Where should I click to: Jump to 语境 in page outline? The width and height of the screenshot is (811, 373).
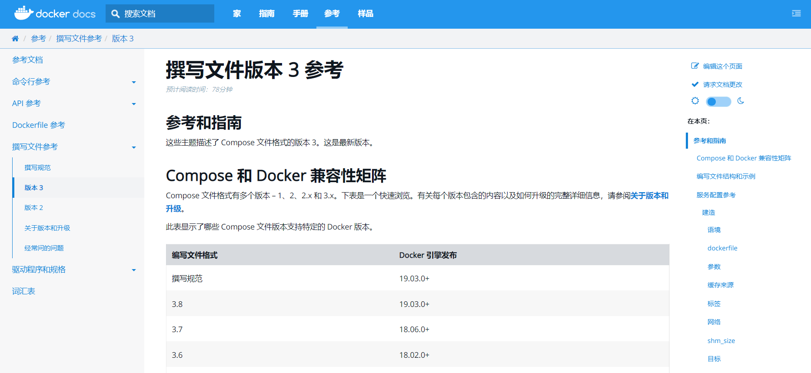coord(714,230)
